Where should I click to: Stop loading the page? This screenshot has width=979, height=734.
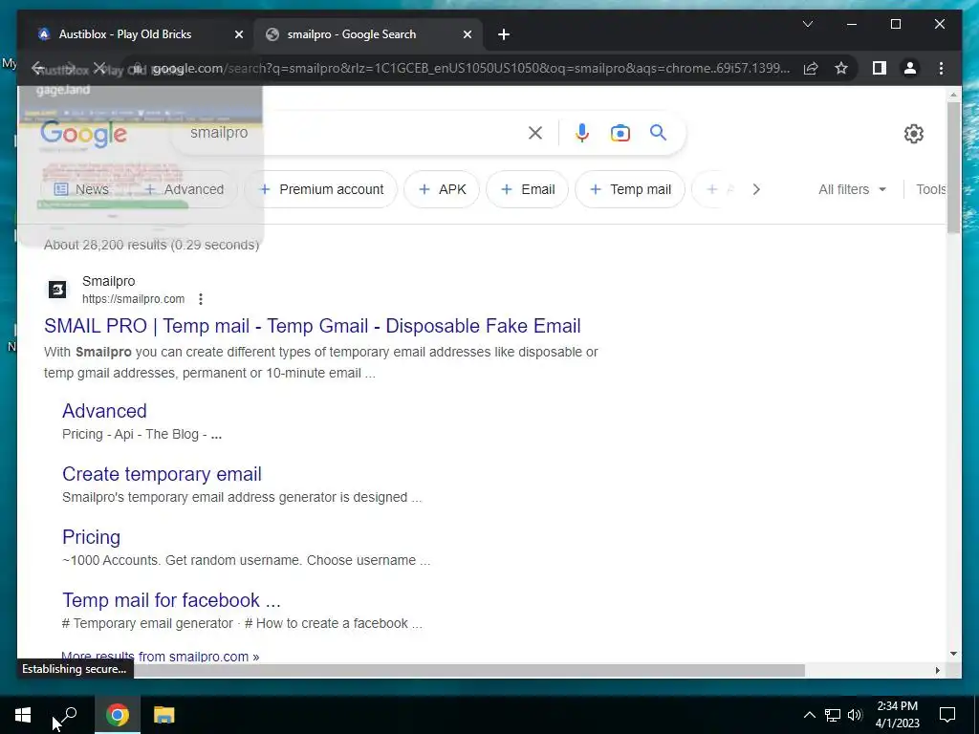point(98,68)
